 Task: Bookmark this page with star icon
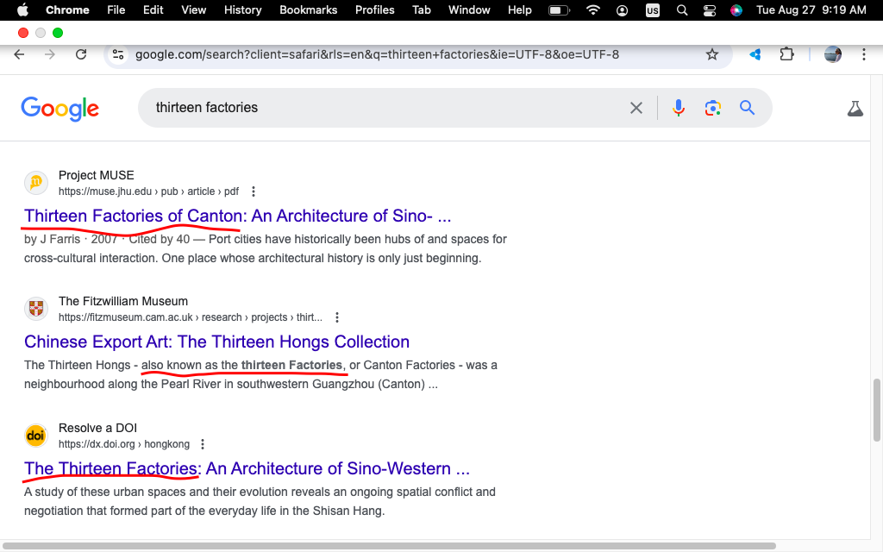(712, 54)
